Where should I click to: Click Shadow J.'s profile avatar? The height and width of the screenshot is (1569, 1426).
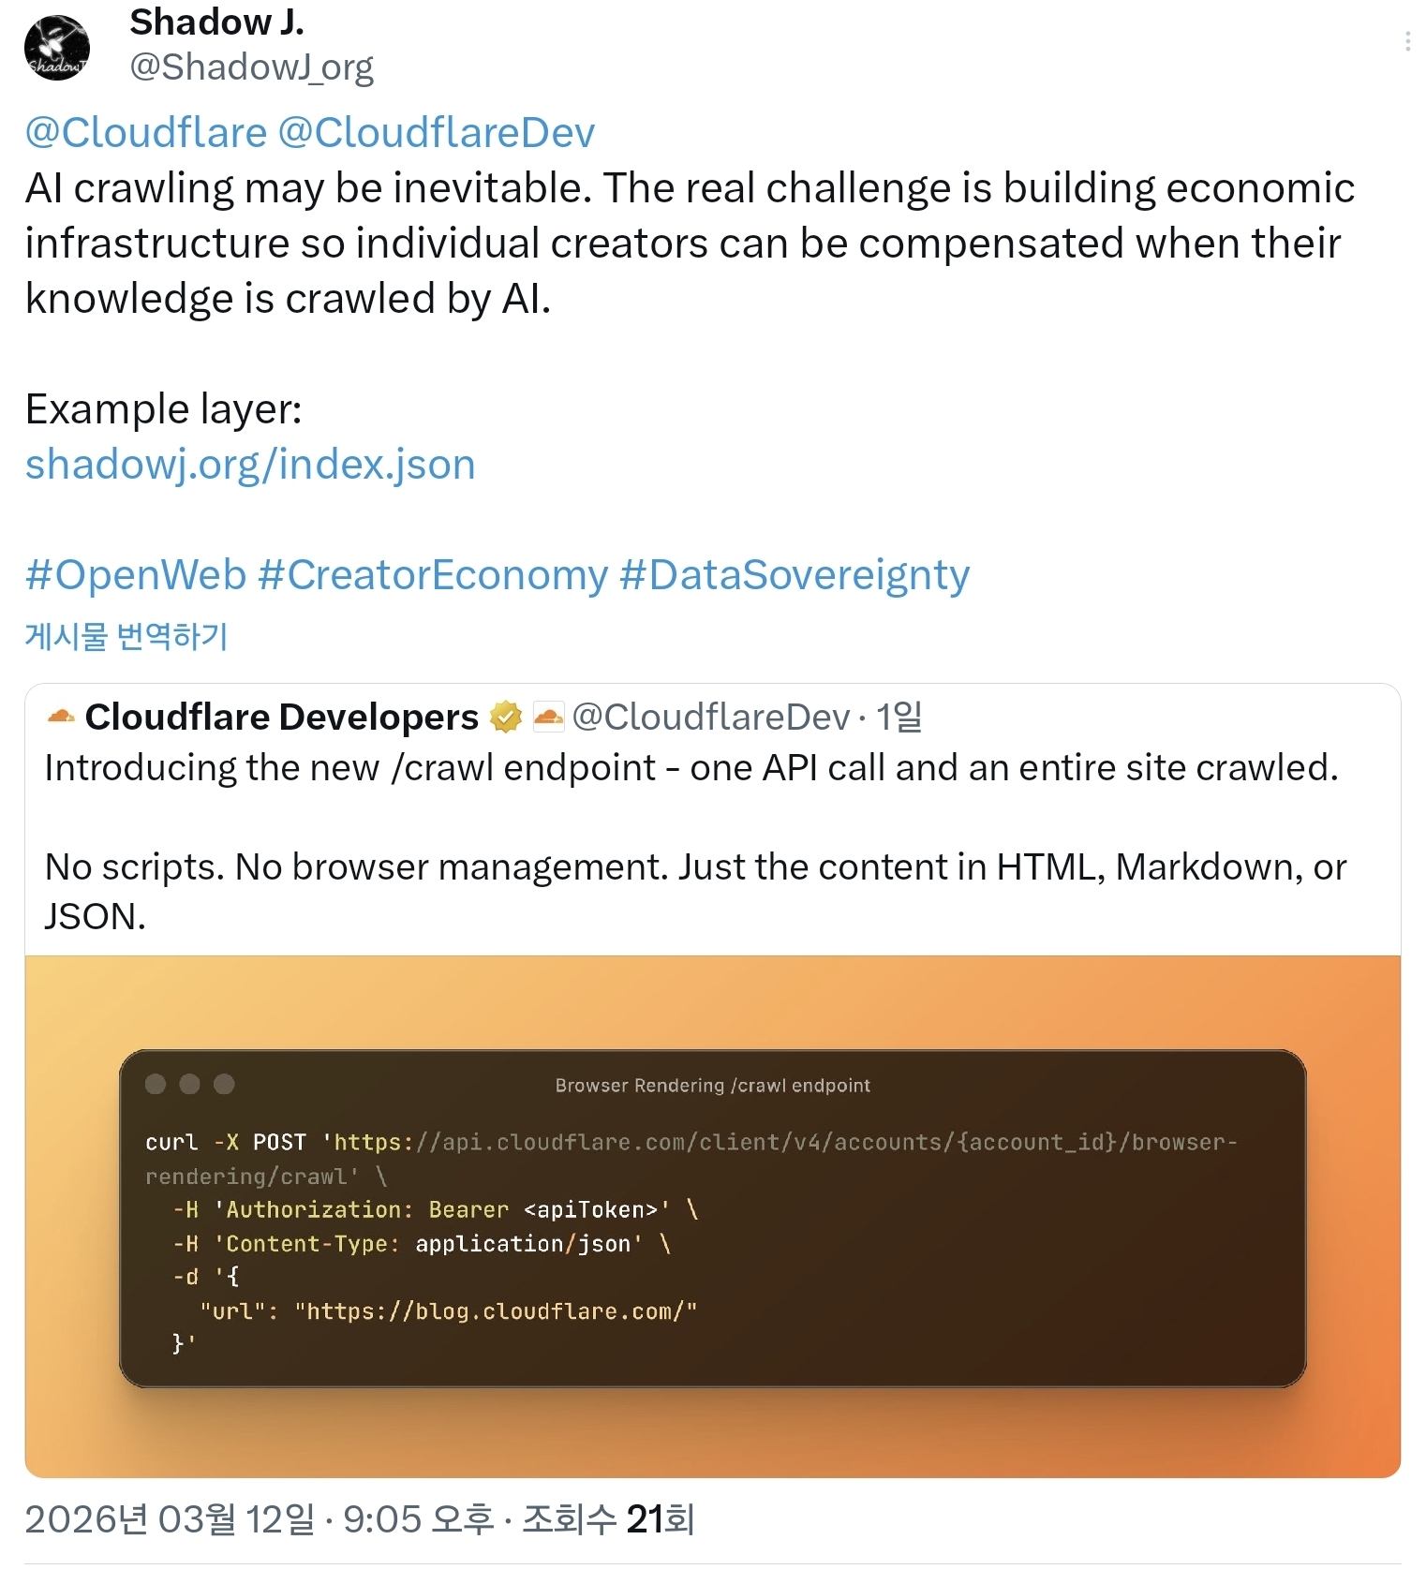pos(57,47)
